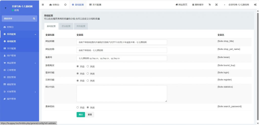Click the gear icon on 基础配置 top tab

(x=73, y=5)
